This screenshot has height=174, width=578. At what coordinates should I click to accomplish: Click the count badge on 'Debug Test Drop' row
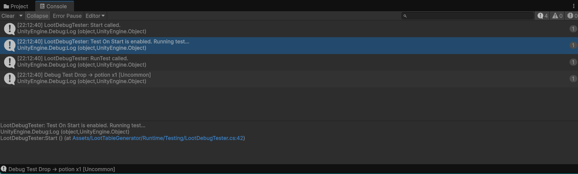click(x=573, y=79)
